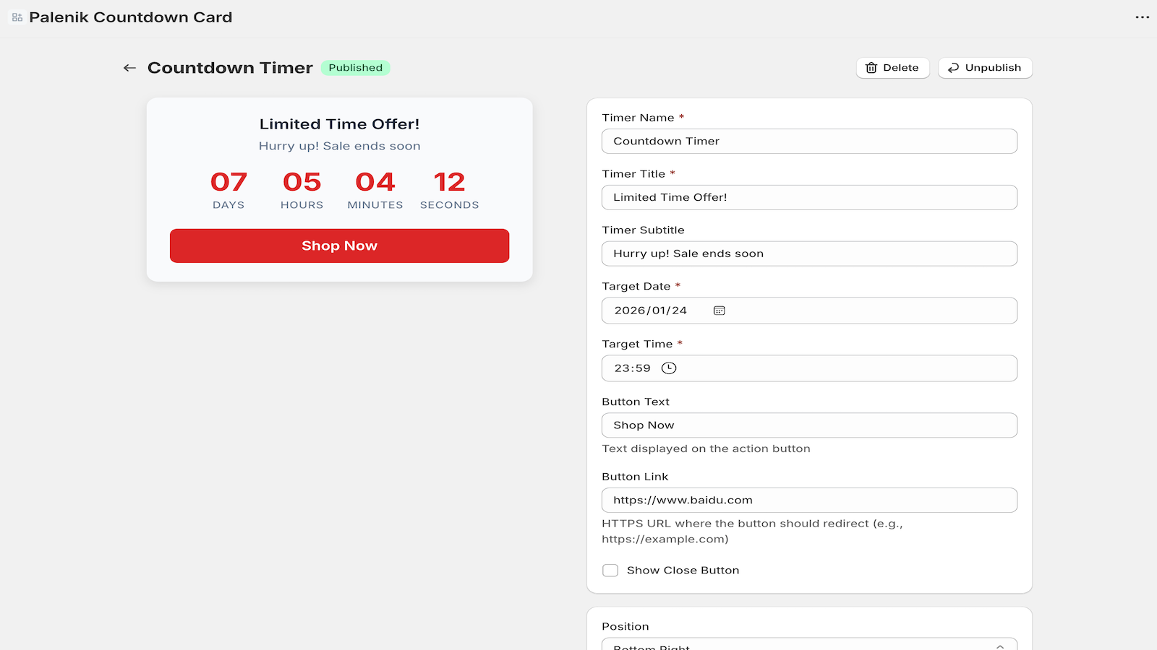Open the Position dropdown showing Bottom Right
The image size is (1157, 650).
click(x=809, y=645)
